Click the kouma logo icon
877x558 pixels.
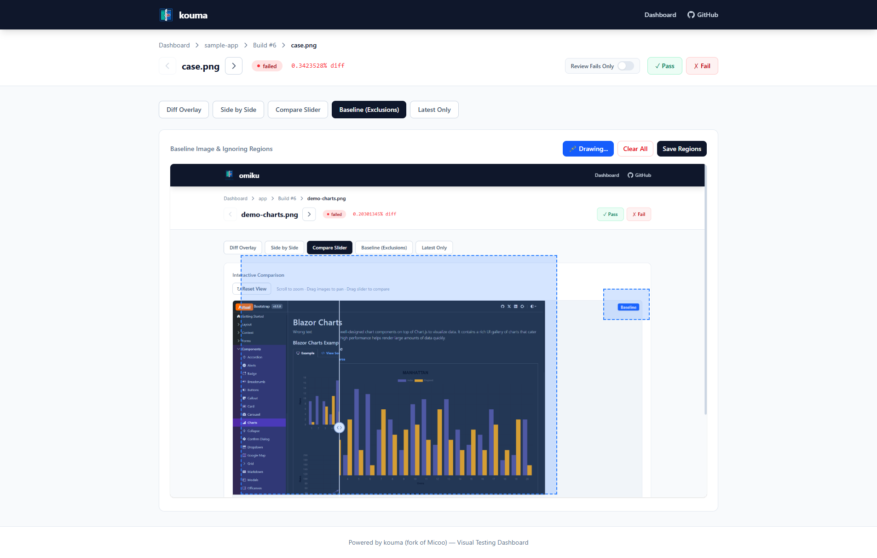(166, 15)
